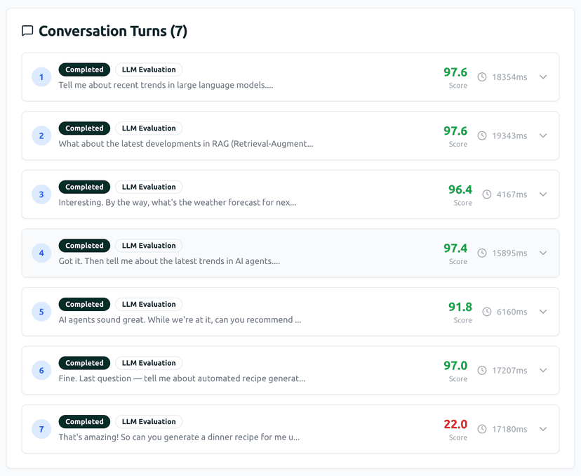
Task: Click the Completed badge on turn 2
Action: click(x=84, y=128)
